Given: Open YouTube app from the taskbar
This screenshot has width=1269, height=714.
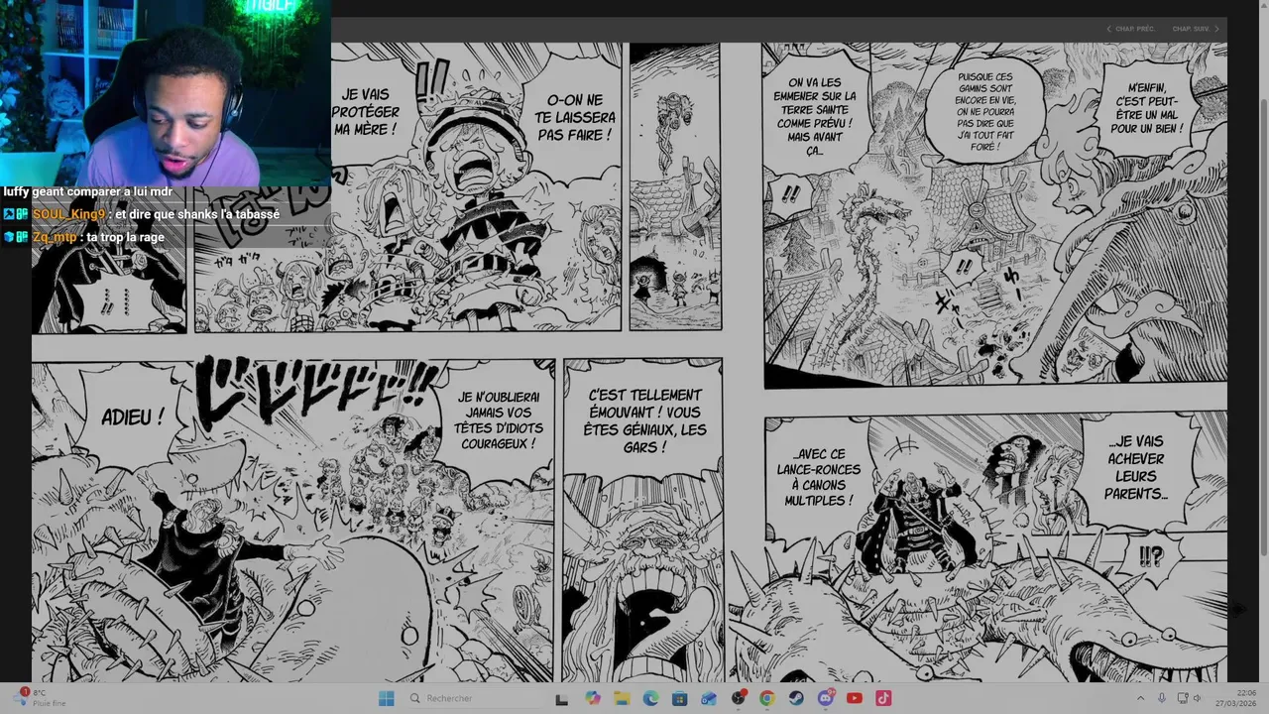Looking at the screenshot, I should click(x=855, y=698).
